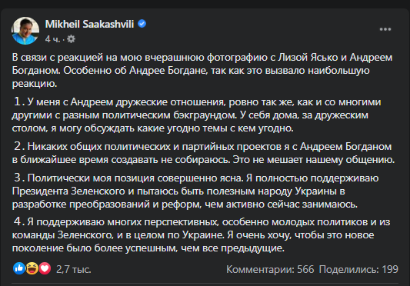Click numbered point 2 about партийных проектов
This screenshot has width=410, height=286.
point(203,153)
